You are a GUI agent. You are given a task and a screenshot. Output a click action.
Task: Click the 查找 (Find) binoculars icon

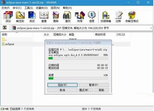(67, 15)
